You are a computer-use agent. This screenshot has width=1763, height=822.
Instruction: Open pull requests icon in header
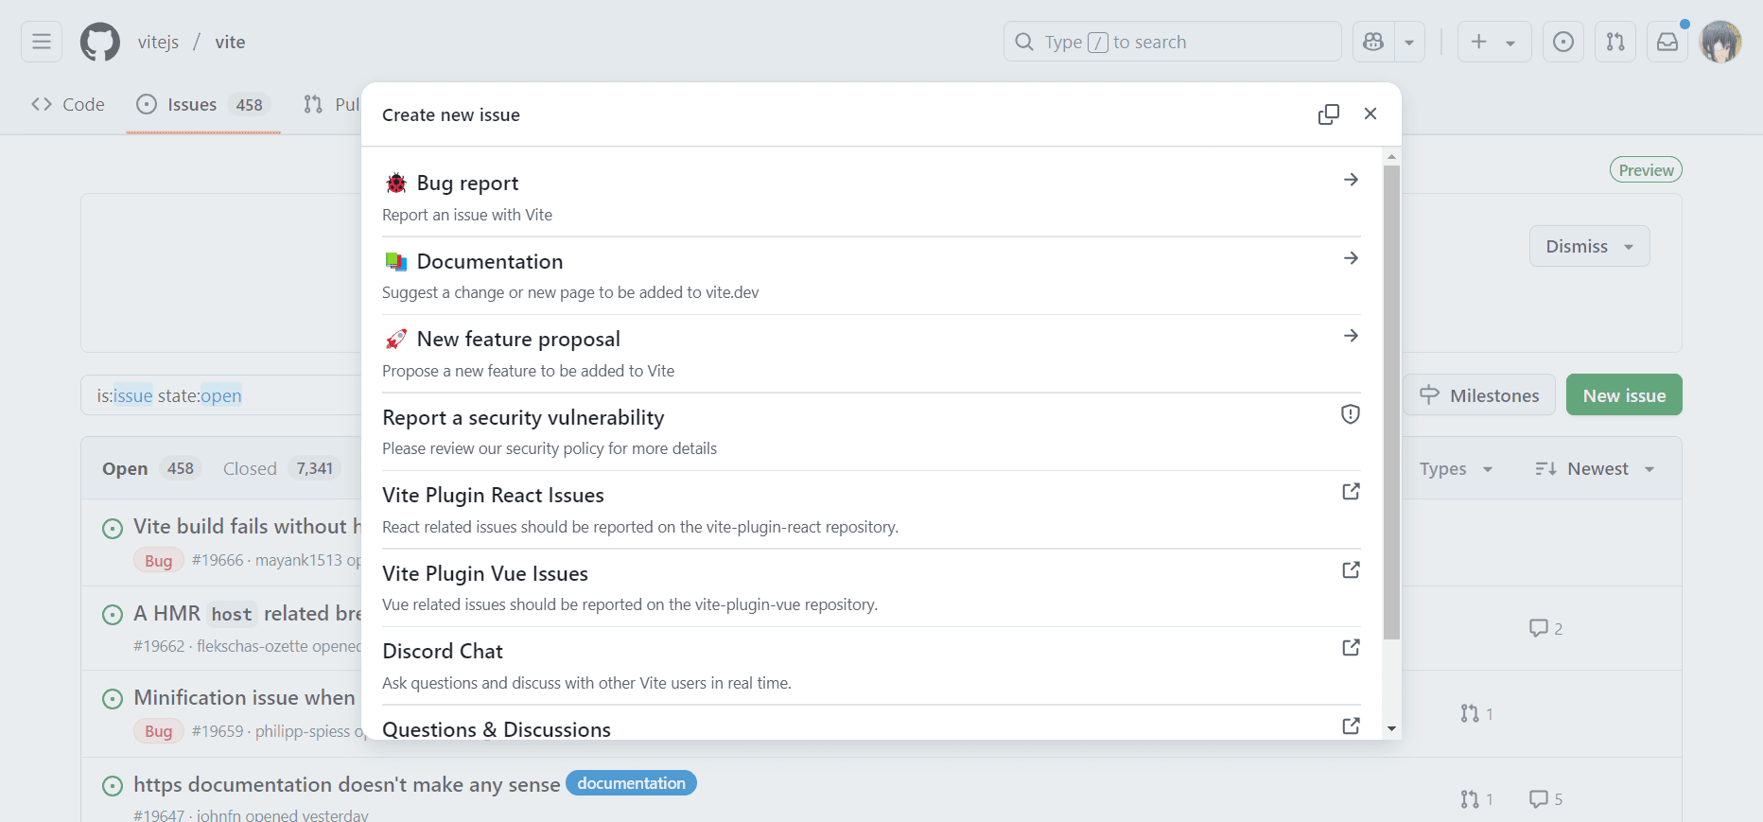click(1615, 43)
